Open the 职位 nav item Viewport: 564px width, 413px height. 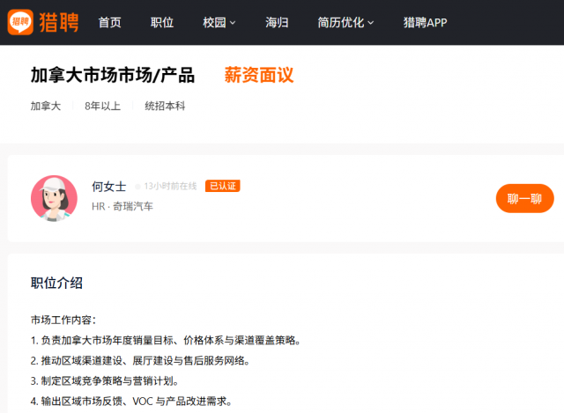(162, 22)
